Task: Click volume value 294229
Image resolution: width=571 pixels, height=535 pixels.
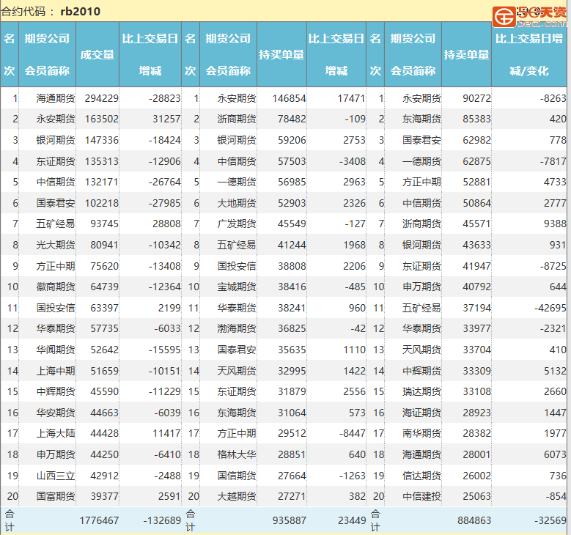Action: pyautogui.click(x=102, y=98)
